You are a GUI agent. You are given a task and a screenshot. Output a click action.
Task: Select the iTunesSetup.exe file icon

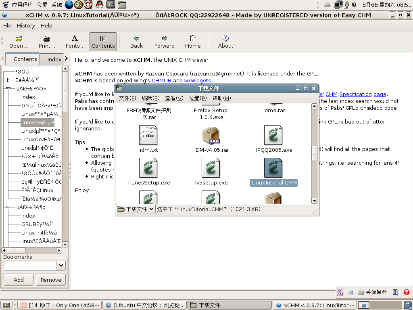click(148, 168)
